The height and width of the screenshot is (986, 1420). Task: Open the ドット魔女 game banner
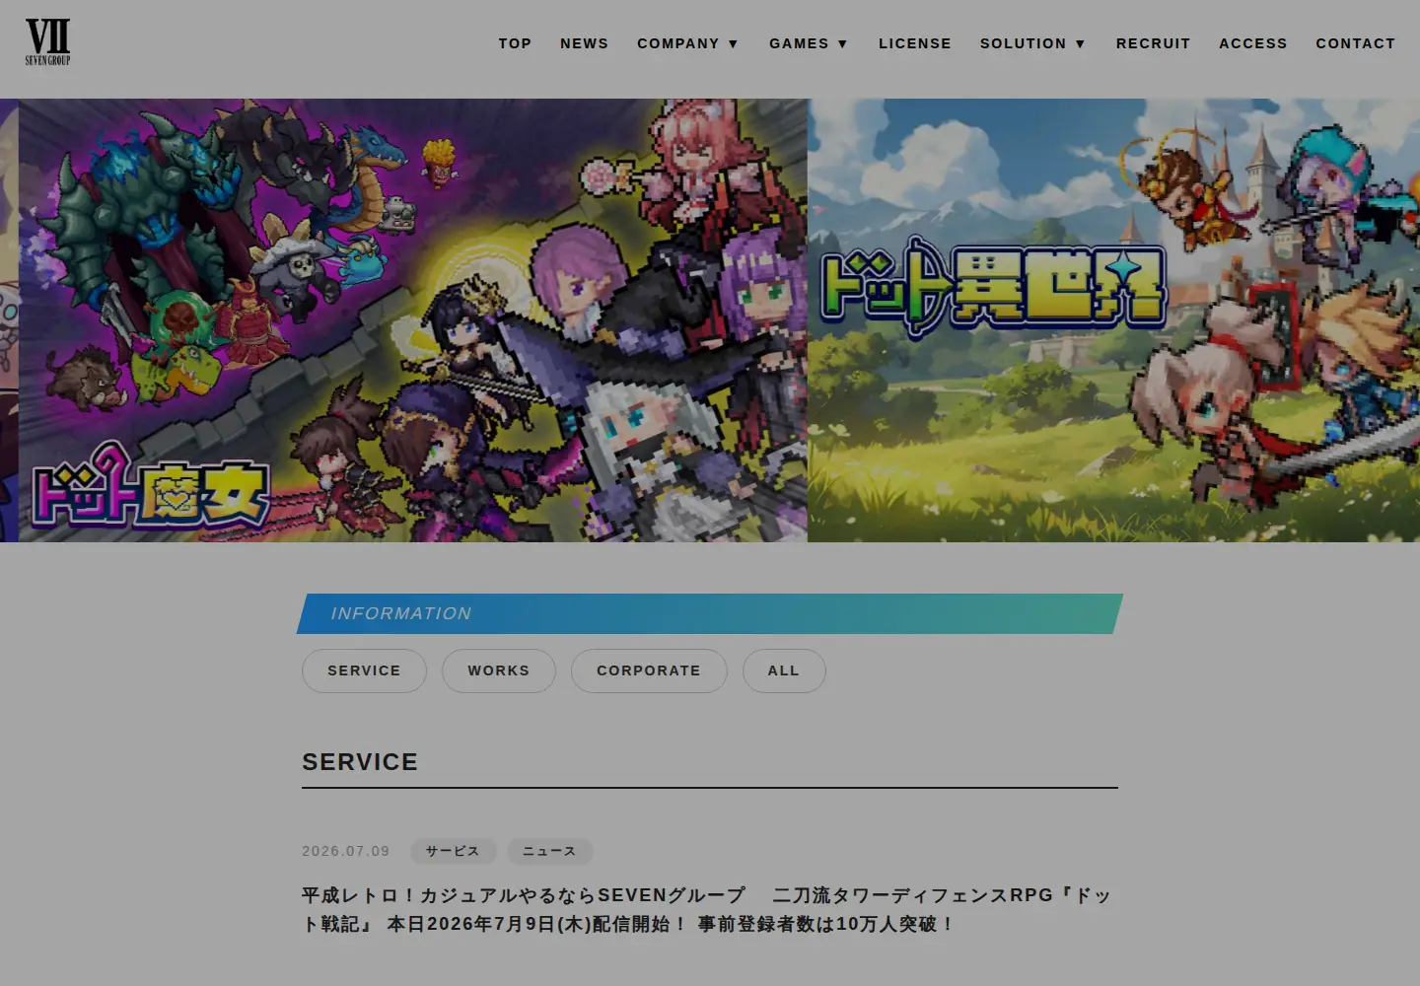413,320
